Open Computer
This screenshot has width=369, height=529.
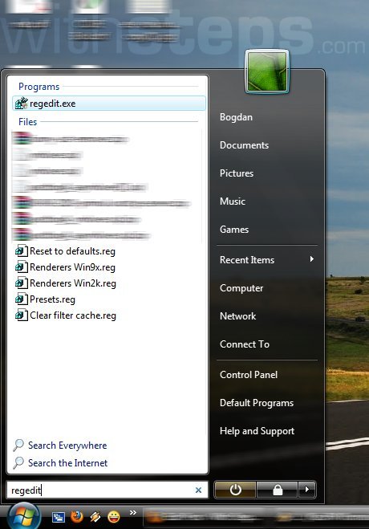click(241, 288)
